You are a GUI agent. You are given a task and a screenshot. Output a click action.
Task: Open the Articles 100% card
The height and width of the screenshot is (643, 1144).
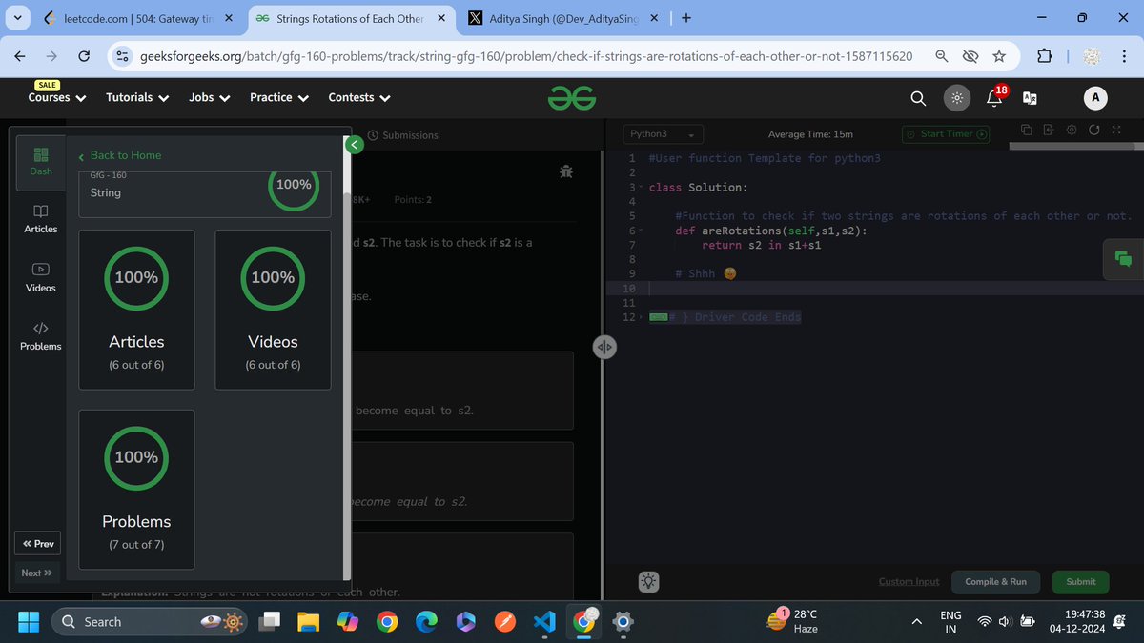coord(136,310)
